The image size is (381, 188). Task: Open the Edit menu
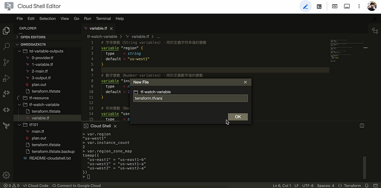(x=31, y=19)
